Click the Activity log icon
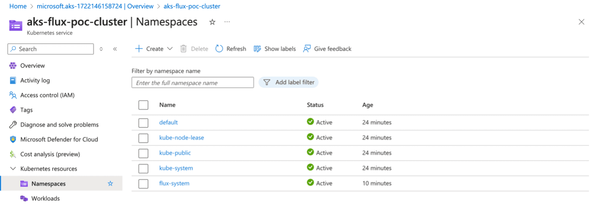Image resolution: width=599 pixels, height=206 pixels. [13, 80]
